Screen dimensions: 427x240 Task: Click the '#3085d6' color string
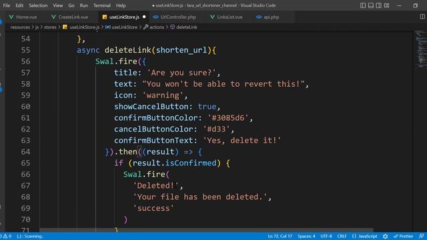point(228,118)
